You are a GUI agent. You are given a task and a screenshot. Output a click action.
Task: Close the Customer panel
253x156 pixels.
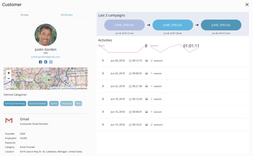tap(247, 5)
